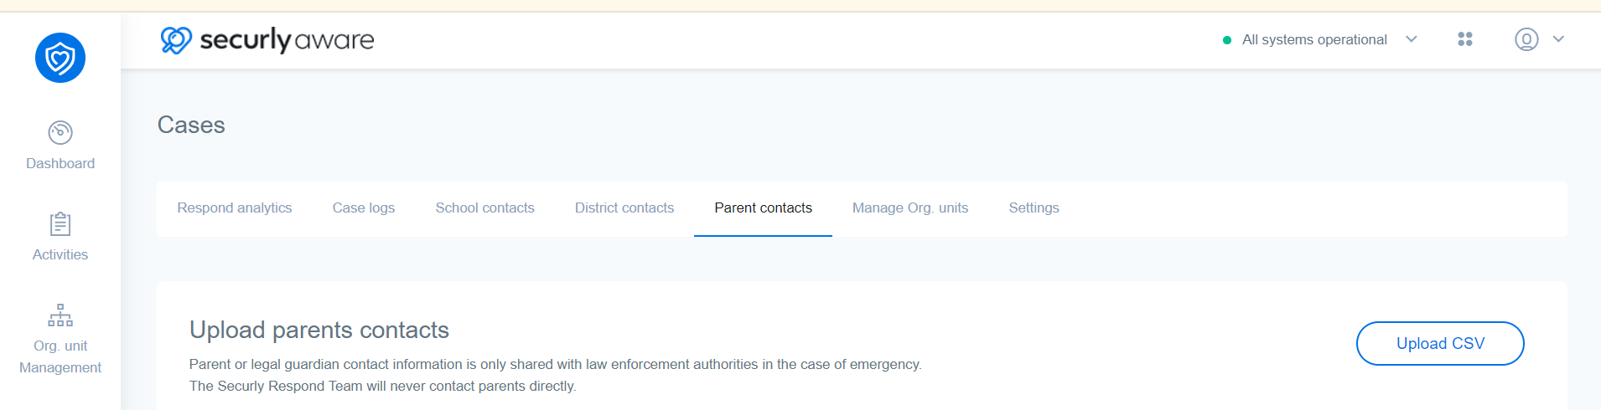Click the Upload CSV button
Screen dimensions: 1601x410
(x=1440, y=343)
